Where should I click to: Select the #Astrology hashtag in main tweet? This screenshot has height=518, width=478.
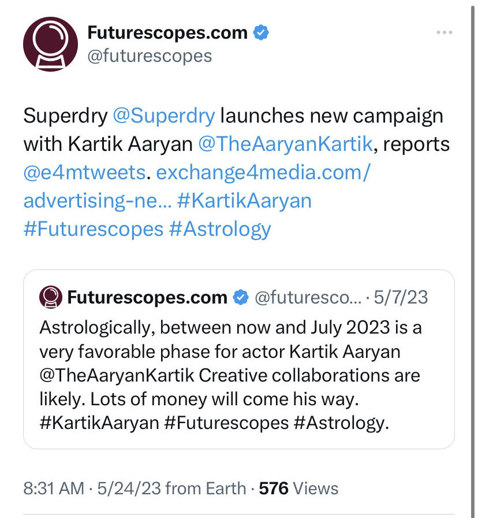pyautogui.click(x=220, y=230)
